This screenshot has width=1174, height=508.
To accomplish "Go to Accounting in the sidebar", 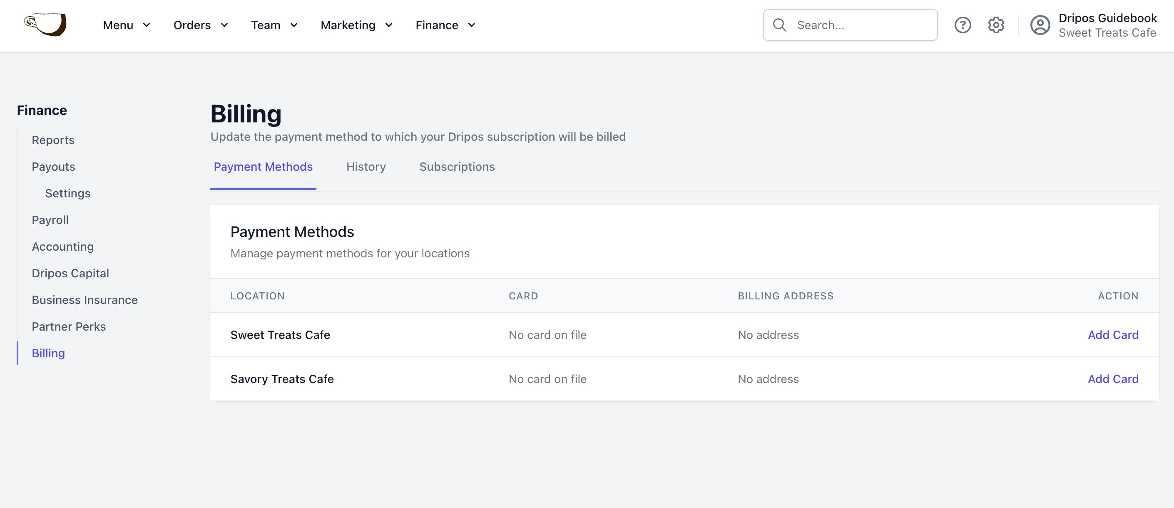I will (63, 247).
